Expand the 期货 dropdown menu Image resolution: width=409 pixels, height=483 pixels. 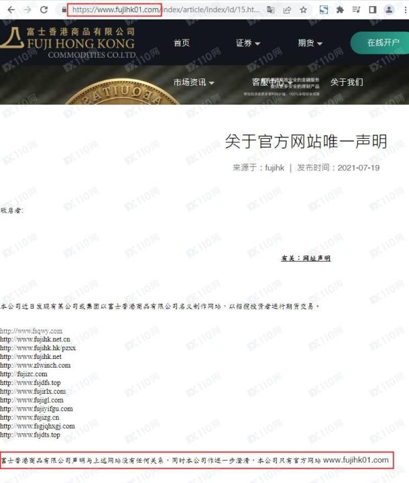tap(310, 43)
